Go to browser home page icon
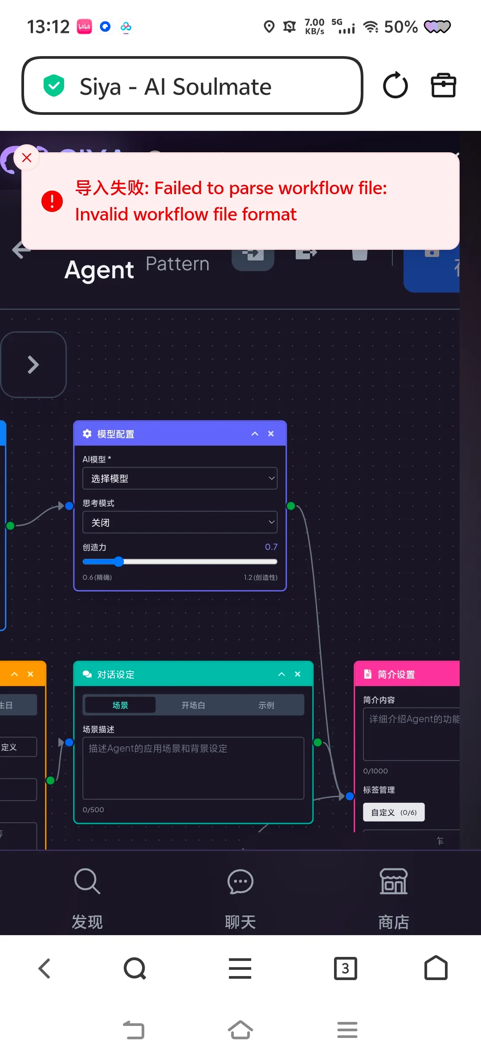 coord(436,968)
